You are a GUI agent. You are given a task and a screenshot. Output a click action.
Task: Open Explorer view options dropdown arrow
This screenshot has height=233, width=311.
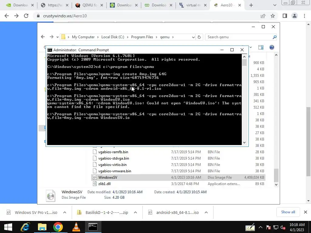251,47
